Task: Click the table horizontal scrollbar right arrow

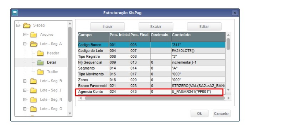Action: coord(228,98)
